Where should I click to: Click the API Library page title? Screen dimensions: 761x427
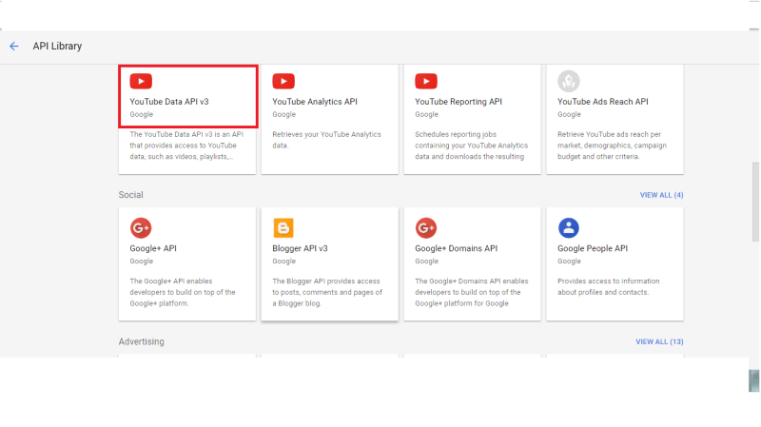pos(57,46)
